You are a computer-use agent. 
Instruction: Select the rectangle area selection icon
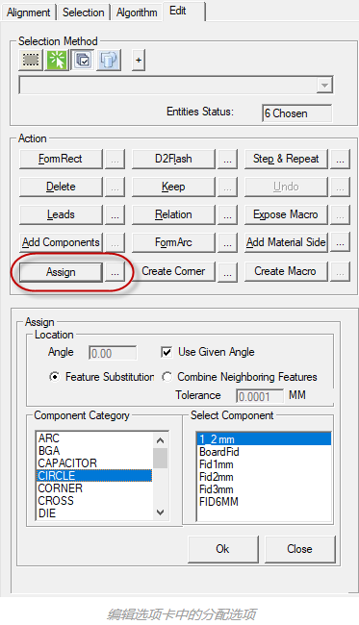[x=31, y=61]
